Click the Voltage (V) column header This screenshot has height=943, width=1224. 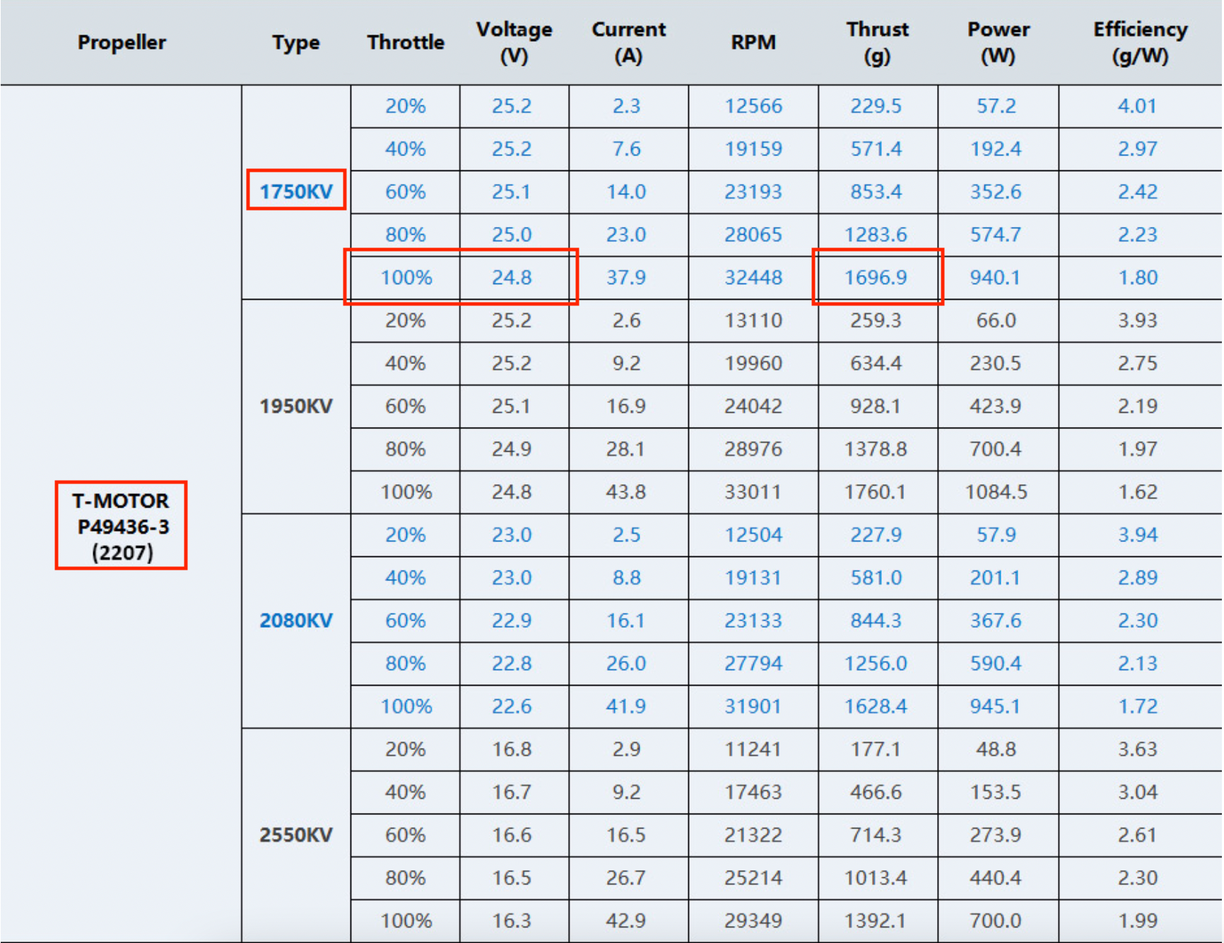(514, 42)
